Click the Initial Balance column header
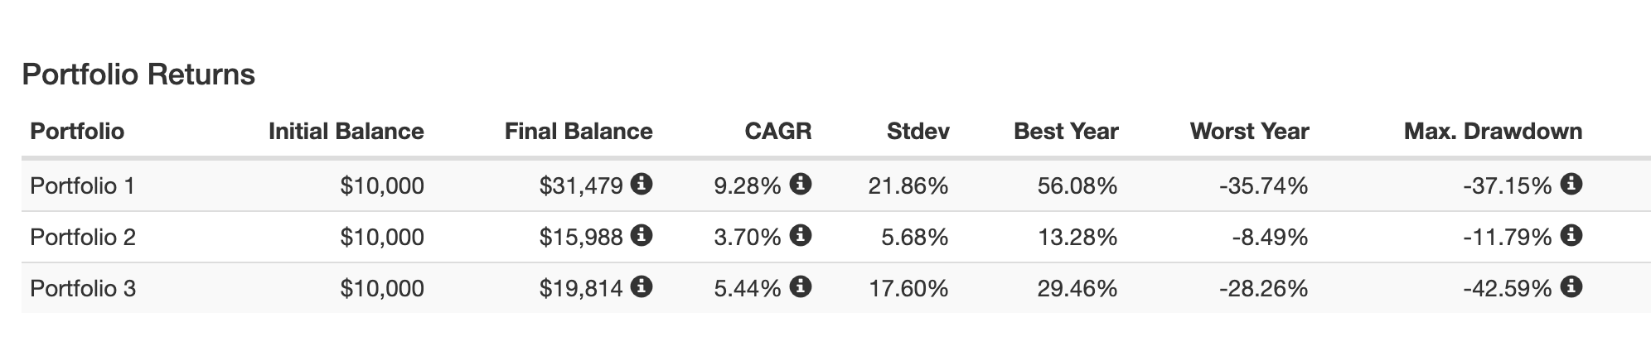Screen dimensions: 1651x356 pos(346,132)
